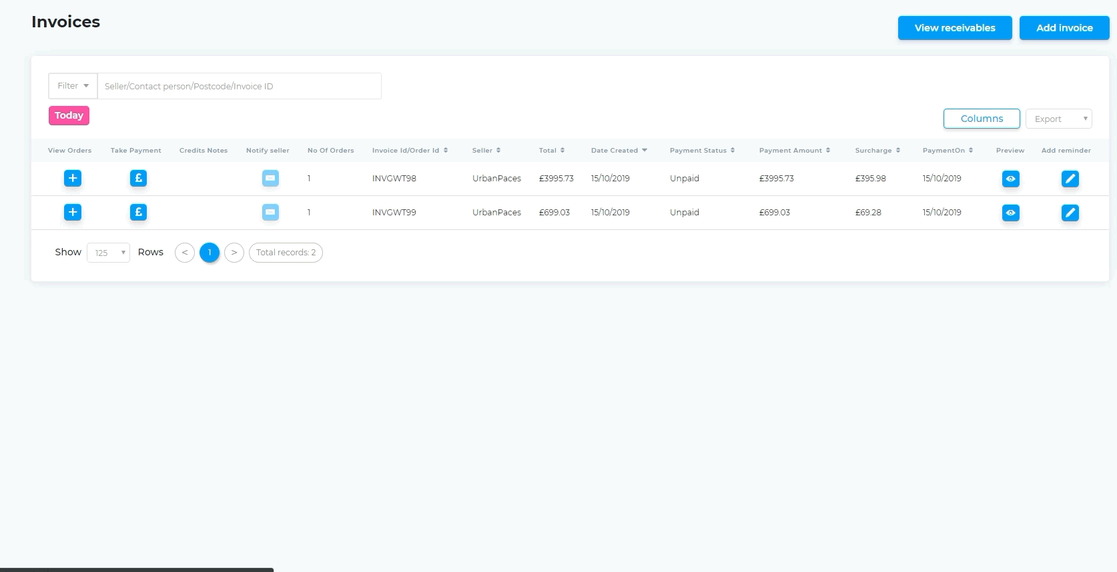Viewport: 1117px width, 572px height.
Task: Sort by Date Created column
Action: 619,151
